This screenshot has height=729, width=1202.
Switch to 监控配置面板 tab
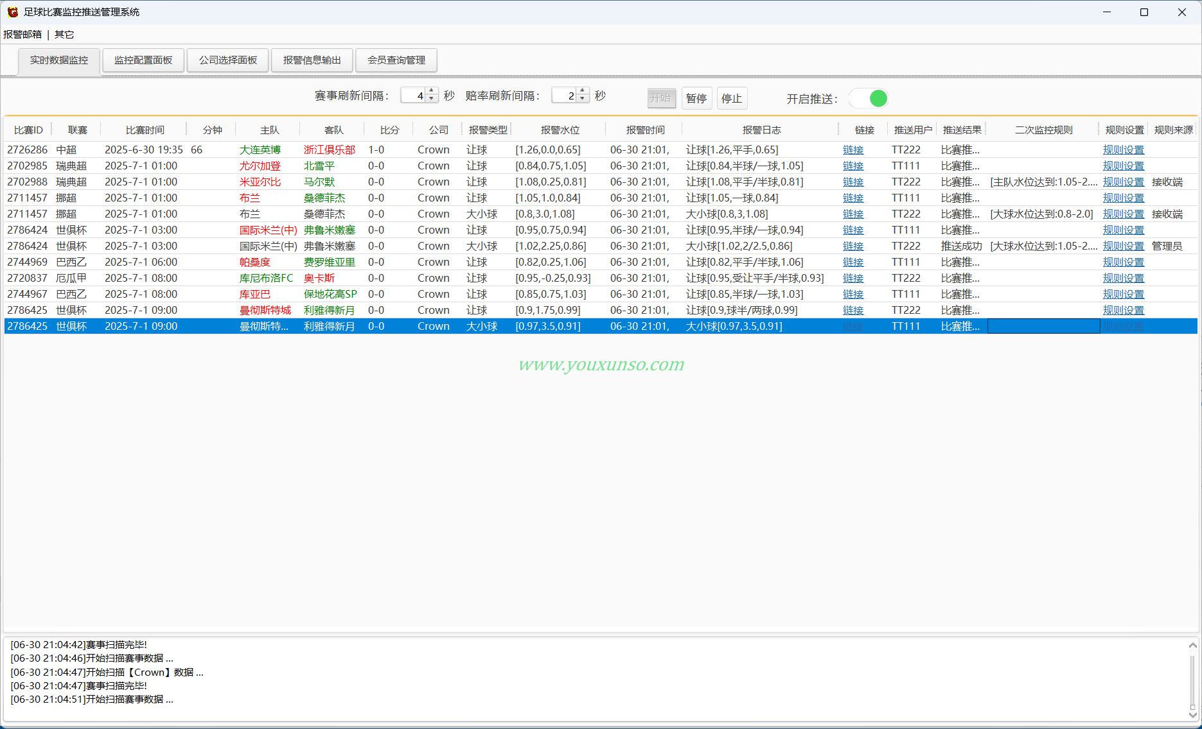(x=143, y=60)
